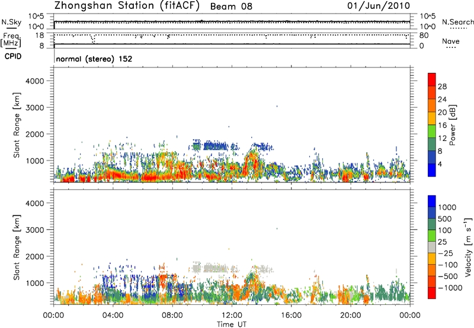This screenshot has height=328, width=474.
Task: Click the 4000 km tick on power panel
Action: point(34,81)
